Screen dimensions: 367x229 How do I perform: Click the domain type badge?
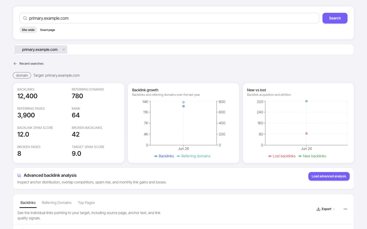[22, 75]
